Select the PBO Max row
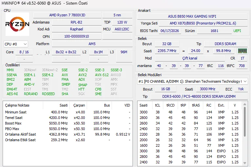 point(68,129)
